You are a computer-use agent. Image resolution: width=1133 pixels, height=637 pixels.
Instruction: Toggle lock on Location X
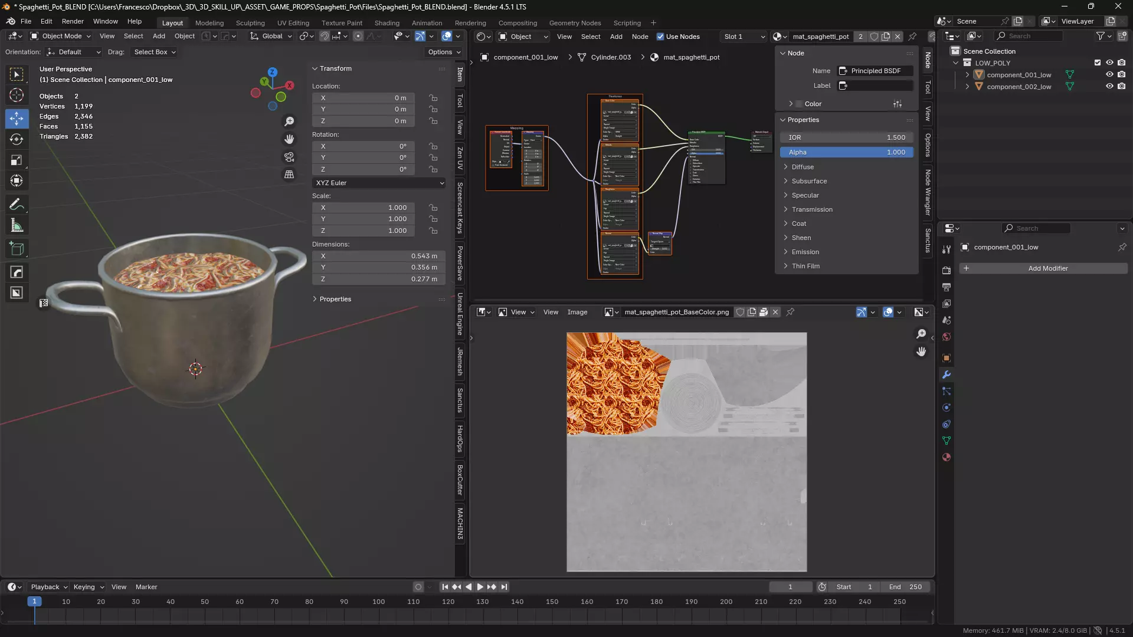click(x=433, y=98)
